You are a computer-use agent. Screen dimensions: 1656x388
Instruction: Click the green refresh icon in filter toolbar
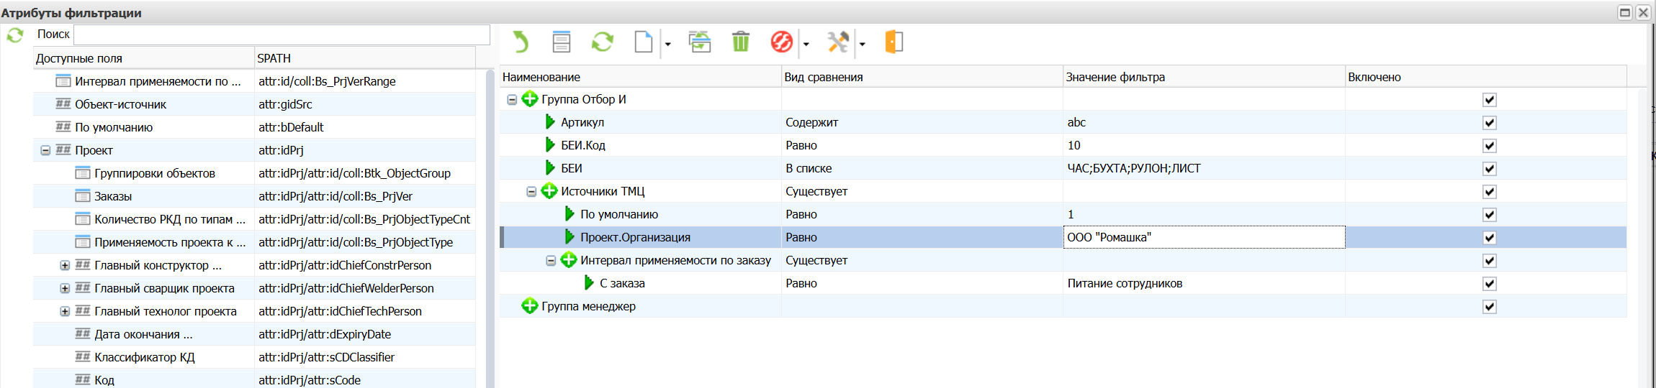[602, 42]
